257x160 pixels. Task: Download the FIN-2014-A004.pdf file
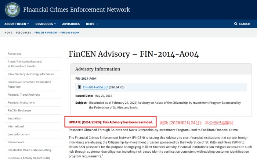pyautogui.click(x=96, y=87)
